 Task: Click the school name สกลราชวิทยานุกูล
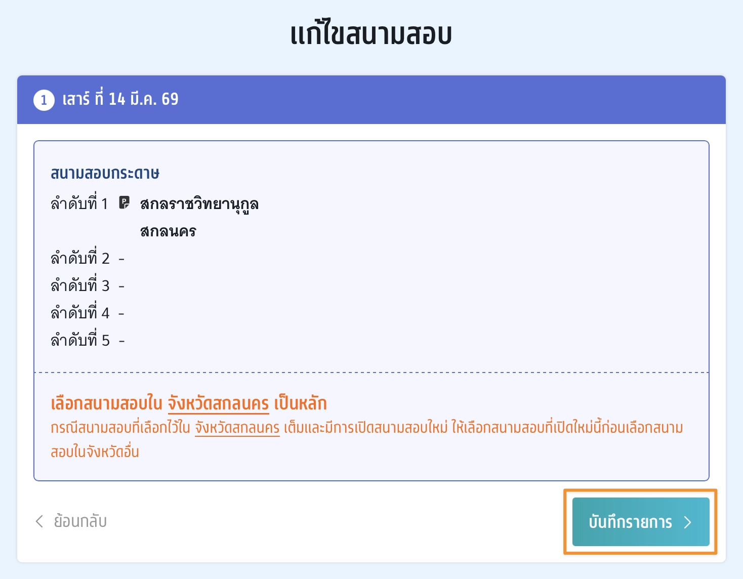pyautogui.click(x=199, y=204)
